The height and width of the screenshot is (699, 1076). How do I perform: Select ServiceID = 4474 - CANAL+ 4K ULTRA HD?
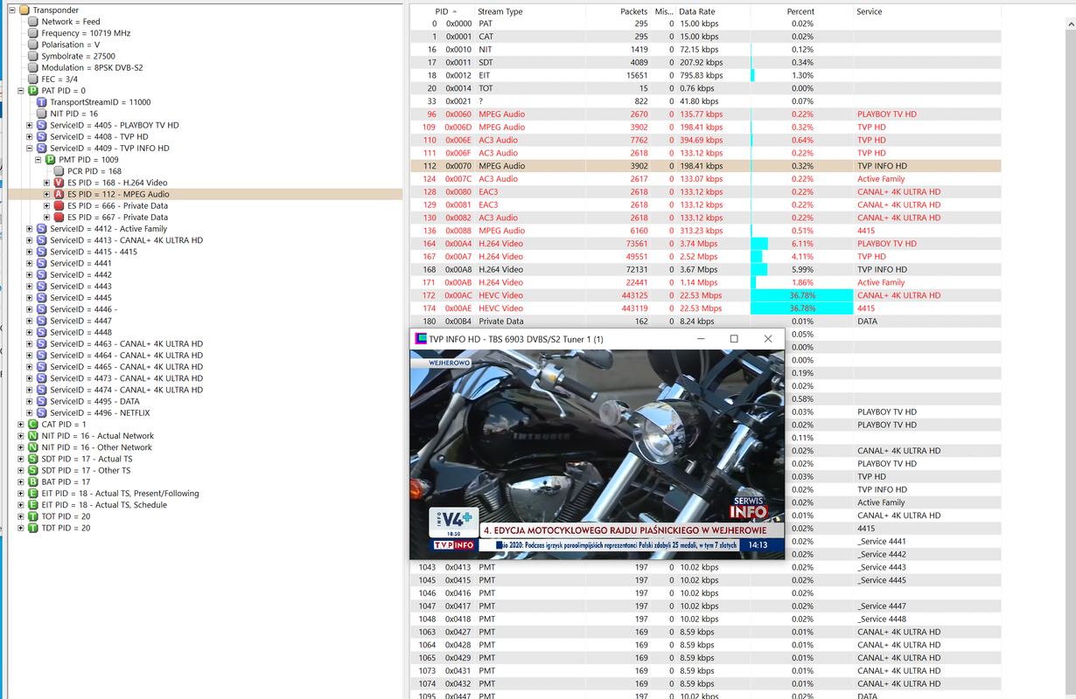[x=126, y=390]
